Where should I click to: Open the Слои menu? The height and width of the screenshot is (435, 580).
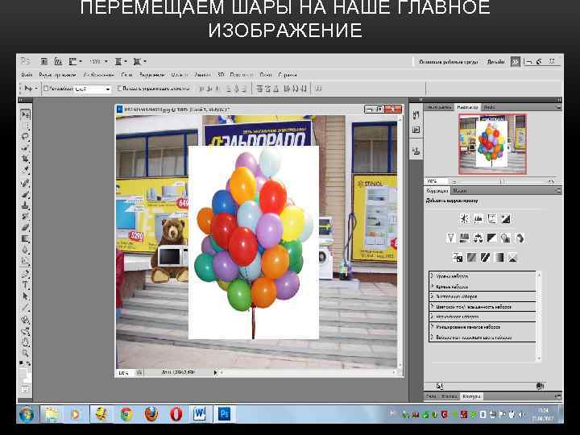point(127,75)
